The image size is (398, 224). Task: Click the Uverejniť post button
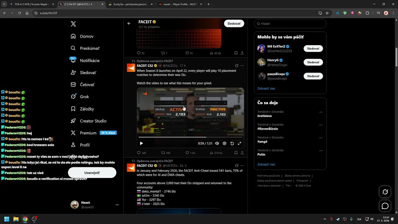pyautogui.click(x=92, y=173)
